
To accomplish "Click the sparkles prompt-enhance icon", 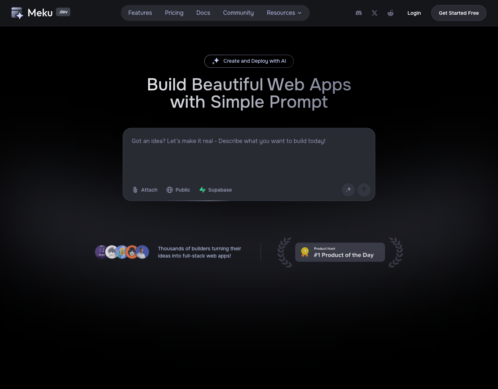I will (348, 190).
